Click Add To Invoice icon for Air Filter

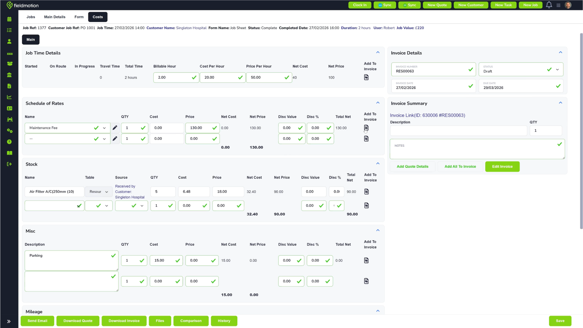coord(367,192)
